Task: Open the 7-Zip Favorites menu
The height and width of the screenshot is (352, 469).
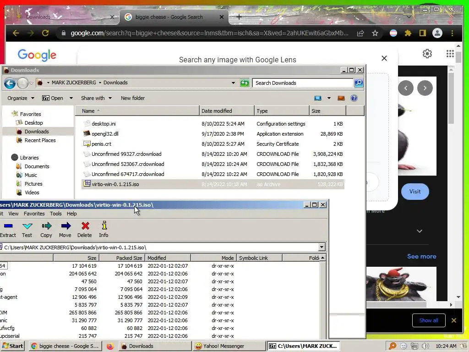Action: [34, 214]
